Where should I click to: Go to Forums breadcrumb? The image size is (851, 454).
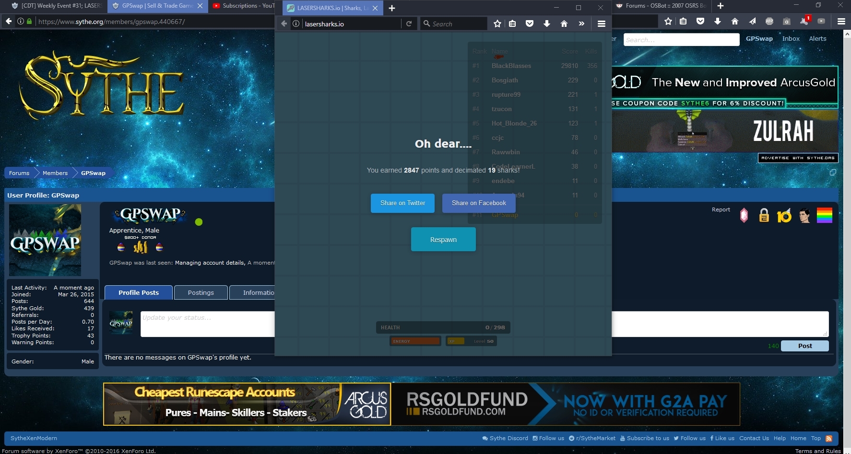pos(19,173)
